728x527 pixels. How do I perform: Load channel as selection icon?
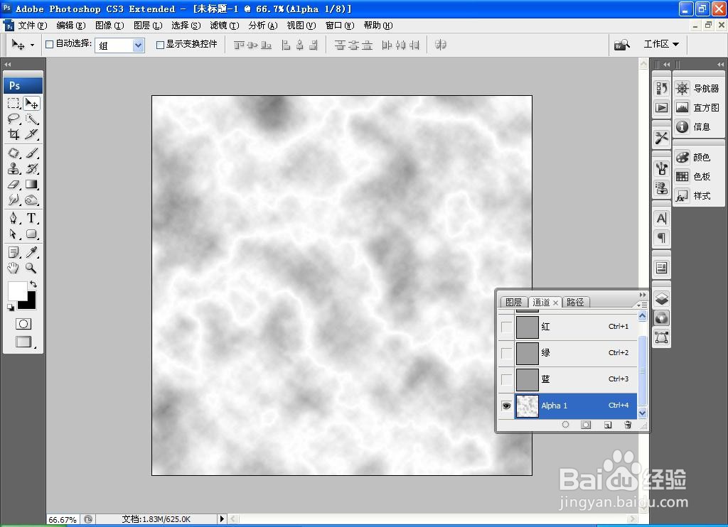click(x=565, y=425)
